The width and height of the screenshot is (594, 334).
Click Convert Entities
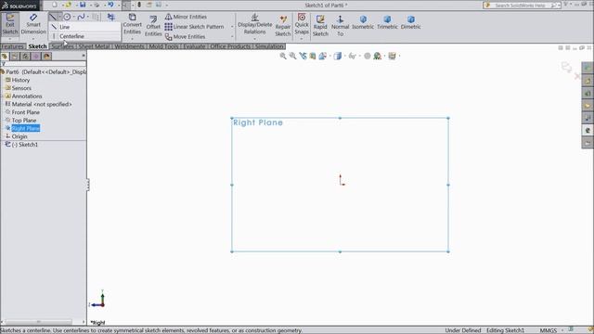tap(132, 24)
